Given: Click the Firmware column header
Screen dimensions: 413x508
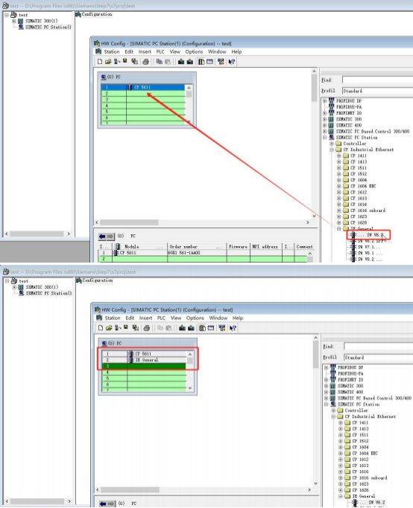Looking at the screenshot, I should click(238, 247).
